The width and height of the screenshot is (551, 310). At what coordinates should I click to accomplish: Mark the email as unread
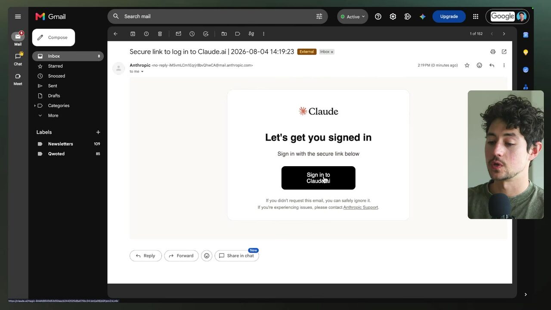click(178, 34)
